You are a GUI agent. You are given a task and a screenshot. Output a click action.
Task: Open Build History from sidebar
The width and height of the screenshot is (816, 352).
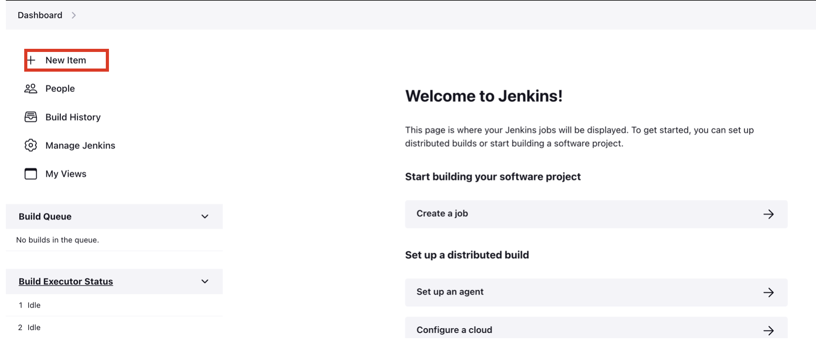click(x=73, y=117)
